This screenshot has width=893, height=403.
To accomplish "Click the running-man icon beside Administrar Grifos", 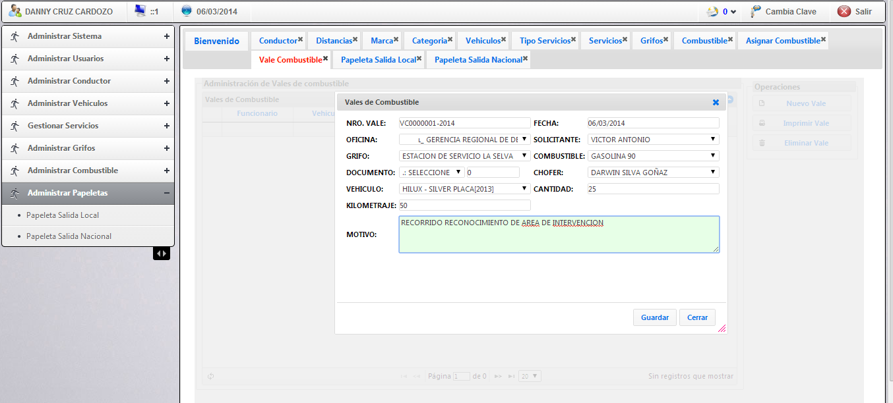I will coord(15,148).
